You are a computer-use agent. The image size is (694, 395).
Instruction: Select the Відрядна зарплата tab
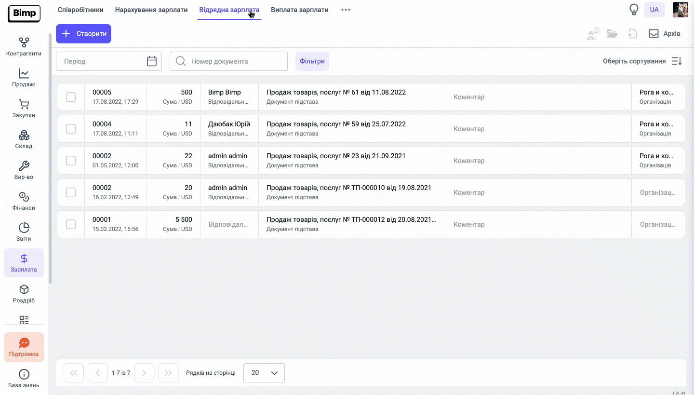point(229,10)
